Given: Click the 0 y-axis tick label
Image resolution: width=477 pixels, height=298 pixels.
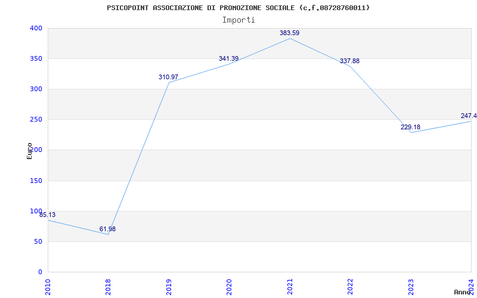Looking at the screenshot, I should [x=40, y=272].
